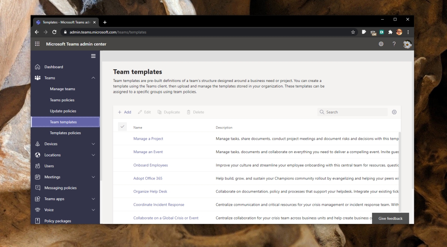Click the Microsoft Teams admin center title
The width and height of the screenshot is (447, 247).
(76, 44)
